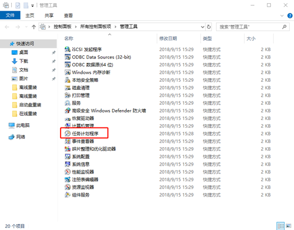This screenshot has height=230, width=294.
Task: Click the new folder icon in title bar
Action: [x=26, y=5]
